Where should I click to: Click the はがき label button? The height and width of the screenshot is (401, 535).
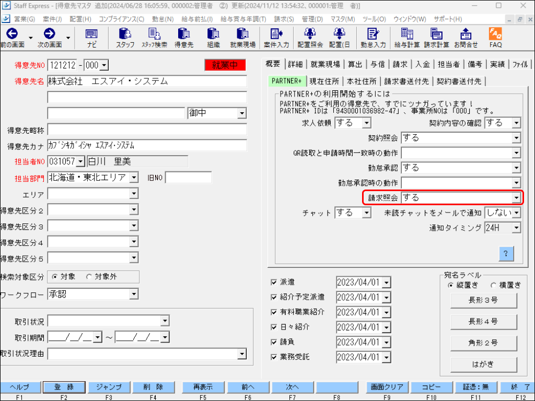[x=483, y=364]
